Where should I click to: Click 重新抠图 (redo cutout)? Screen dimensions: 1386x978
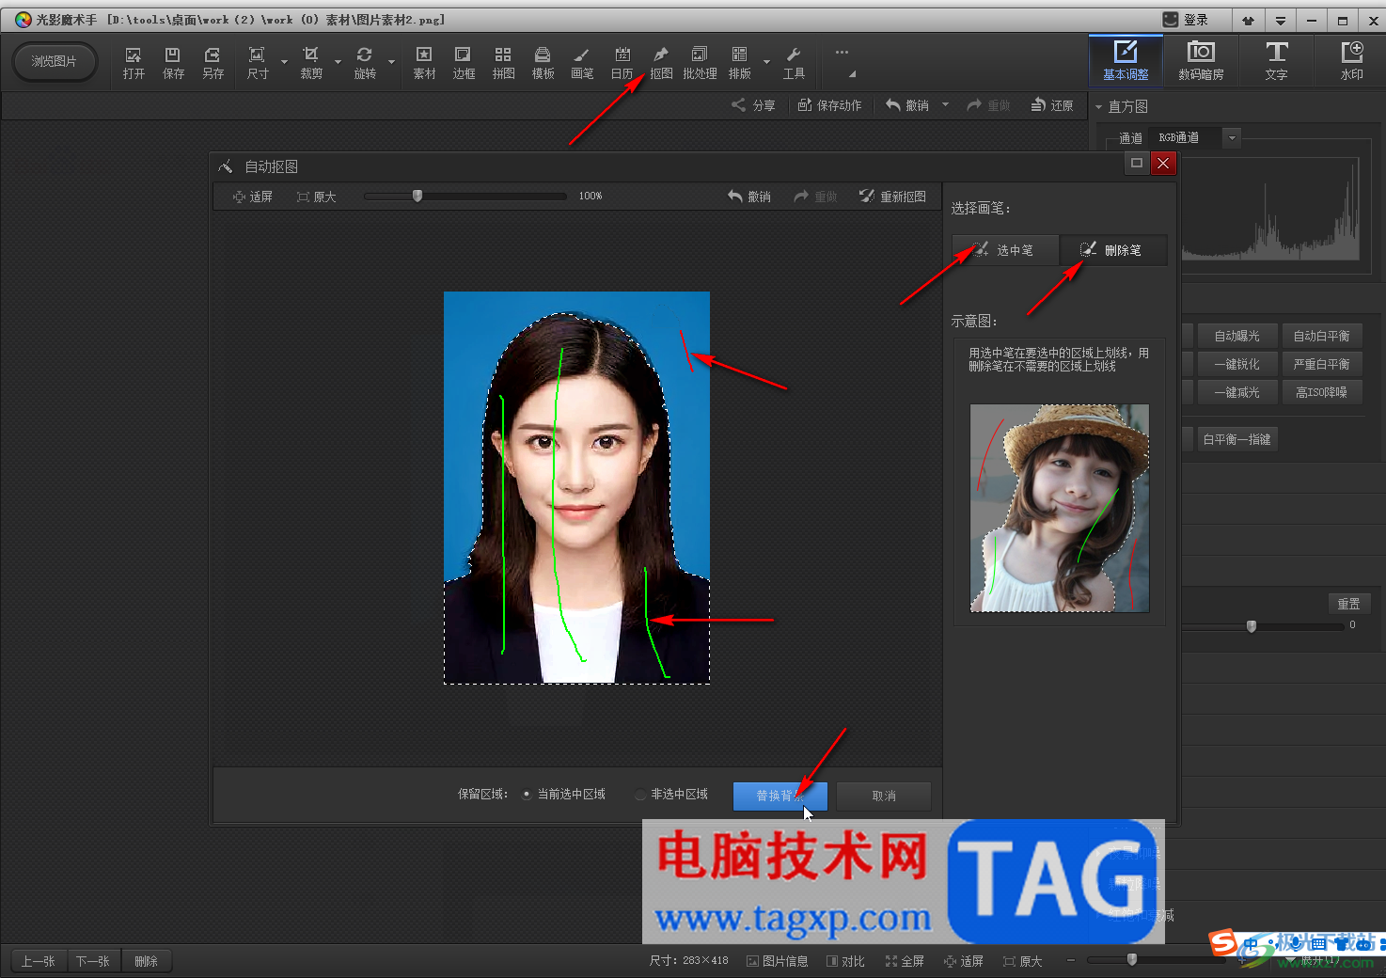(x=892, y=197)
